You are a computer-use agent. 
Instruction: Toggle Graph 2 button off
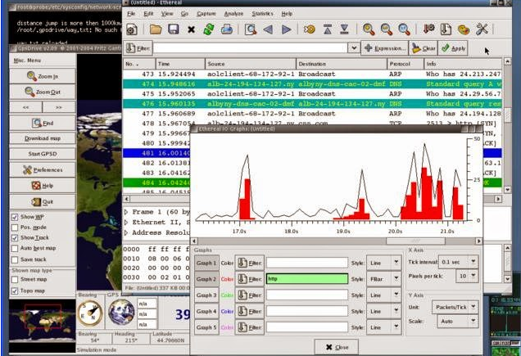(206, 279)
